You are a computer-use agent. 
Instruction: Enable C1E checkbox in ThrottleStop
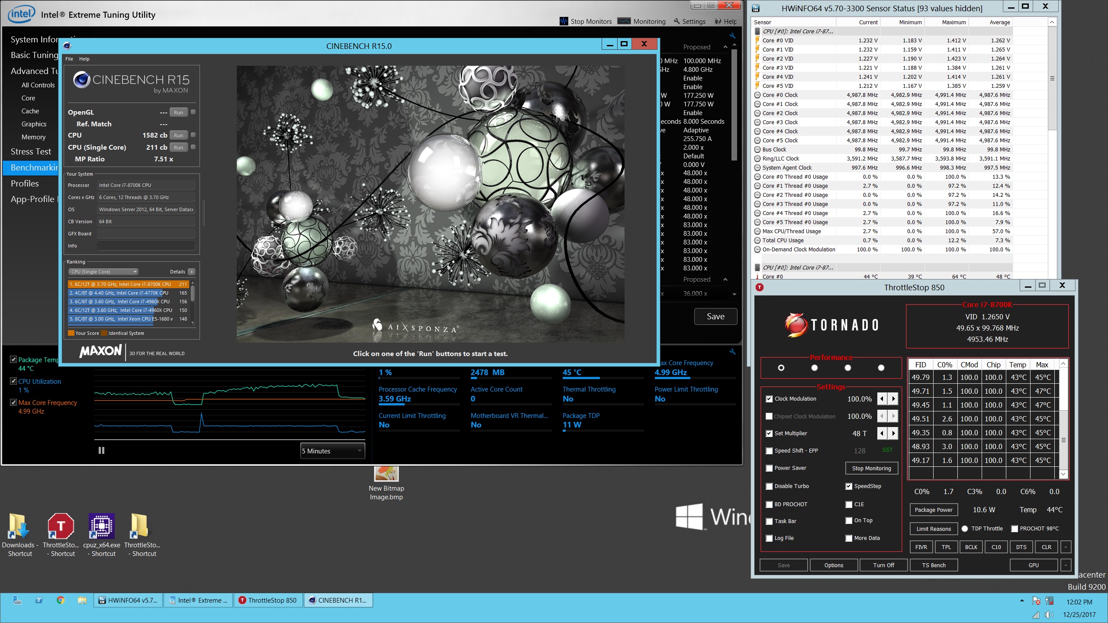click(x=849, y=504)
